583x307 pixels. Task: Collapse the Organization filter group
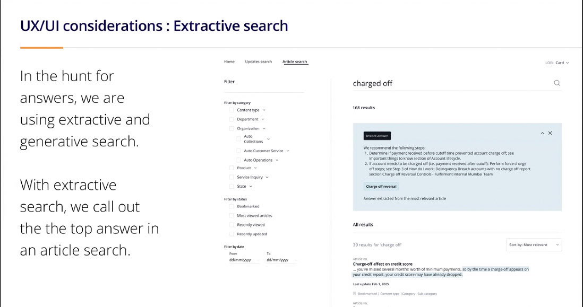(264, 128)
